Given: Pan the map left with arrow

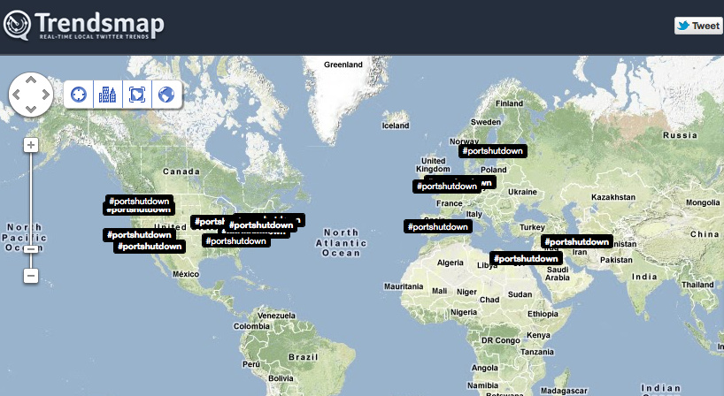Looking at the screenshot, I should (x=16, y=95).
